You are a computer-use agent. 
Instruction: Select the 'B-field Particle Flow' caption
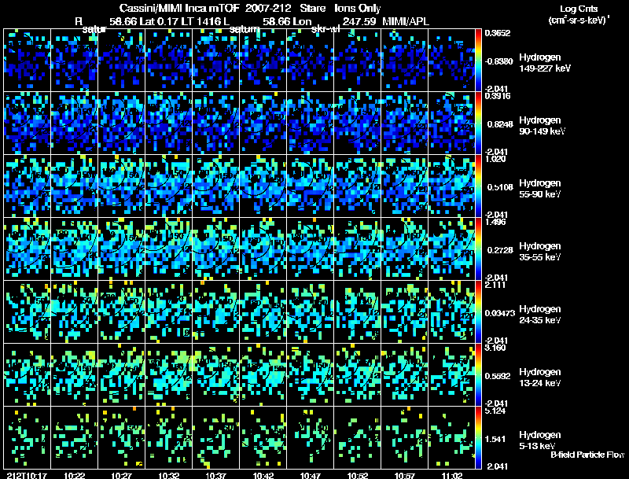point(587,455)
